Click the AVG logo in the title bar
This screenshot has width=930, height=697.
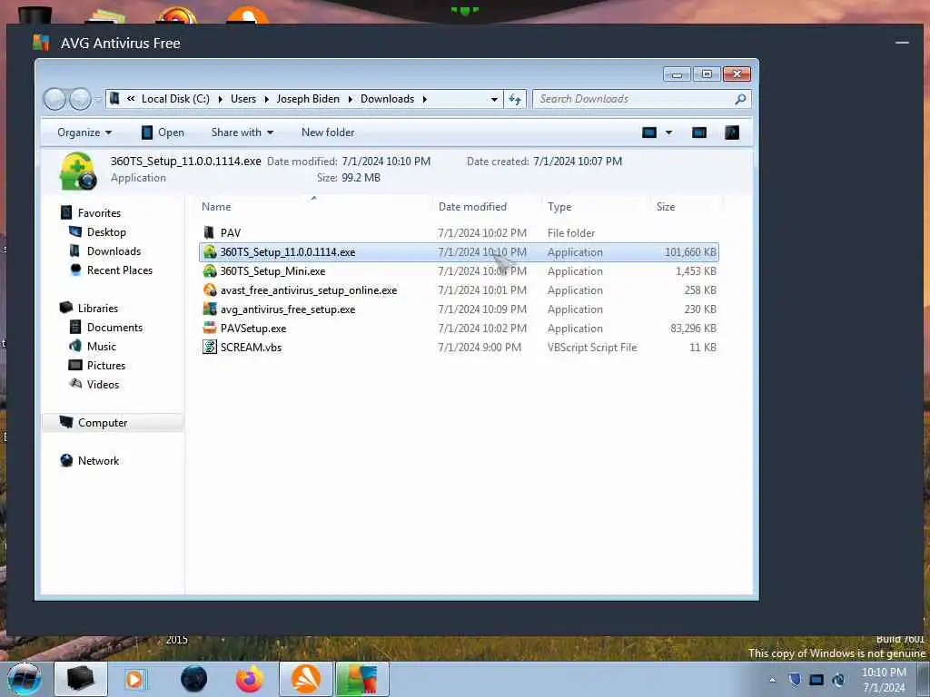(x=41, y=43)
